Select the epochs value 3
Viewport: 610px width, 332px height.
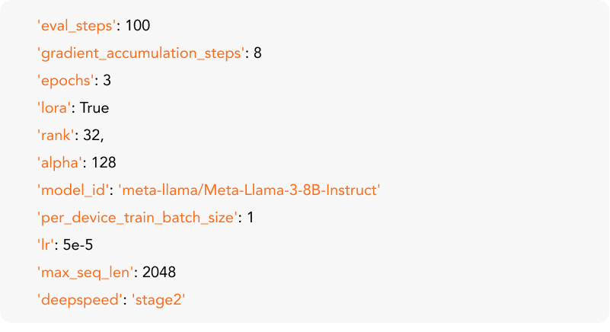[107, 81]
